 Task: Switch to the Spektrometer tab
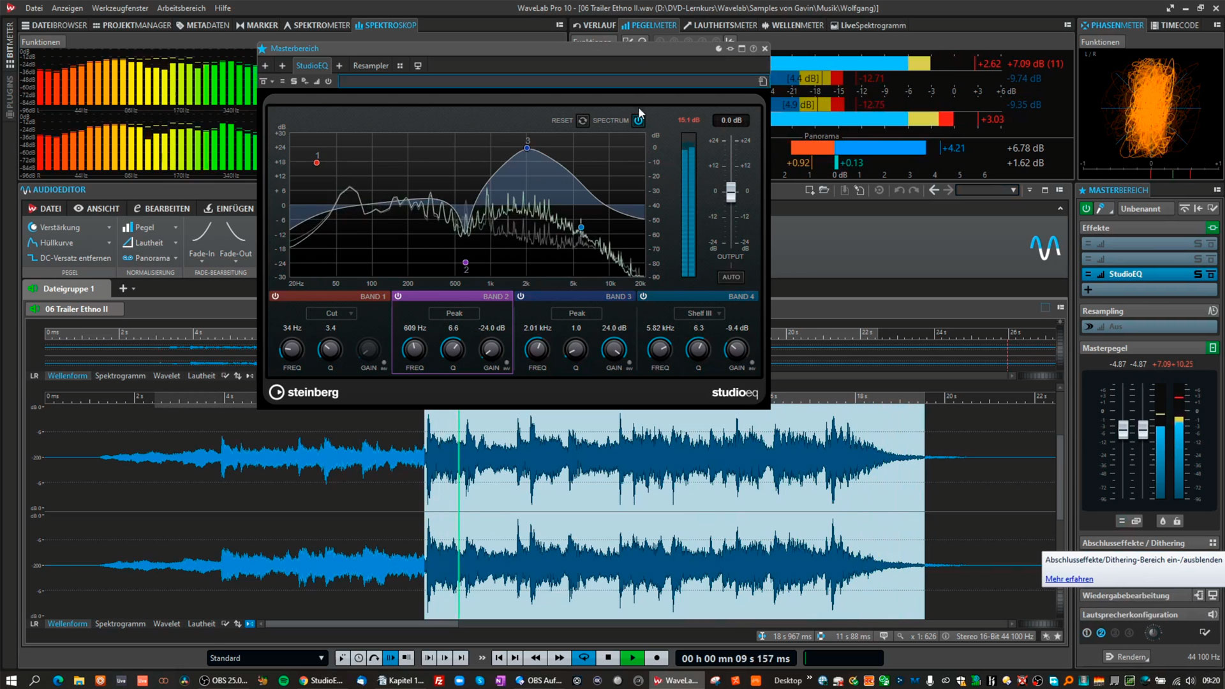(x=316, y=26)
